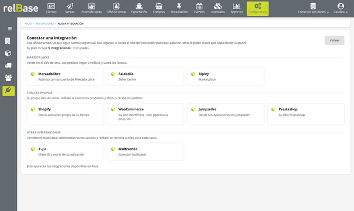Open the Recaudación pin icon
Screen dimensions: 354x211
coord(179,6)
